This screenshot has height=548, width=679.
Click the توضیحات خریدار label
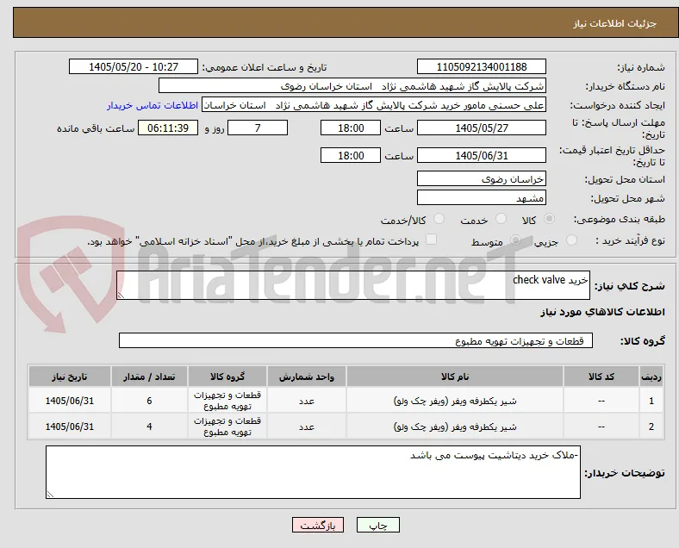coord(625,473)
